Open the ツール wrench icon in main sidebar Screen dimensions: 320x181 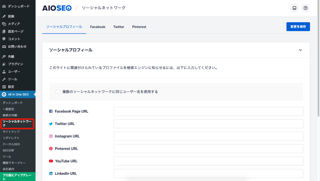click(4, 79)
